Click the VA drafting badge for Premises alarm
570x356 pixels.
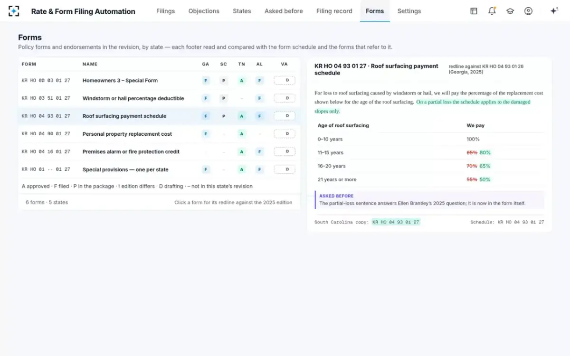[285, 151]
